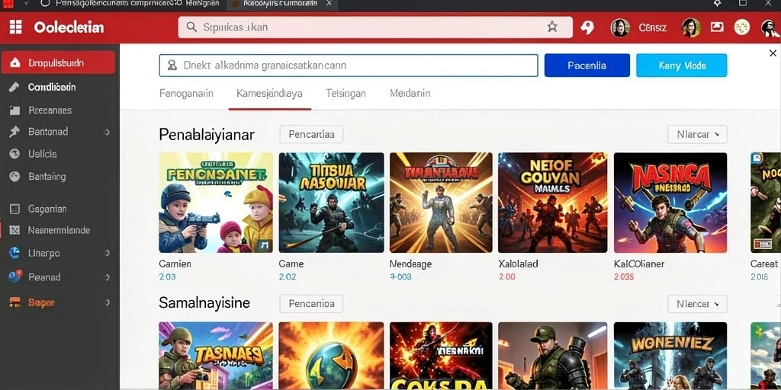
Task: Click the colorful icon next to Peanad
Action: coord(15,277)
